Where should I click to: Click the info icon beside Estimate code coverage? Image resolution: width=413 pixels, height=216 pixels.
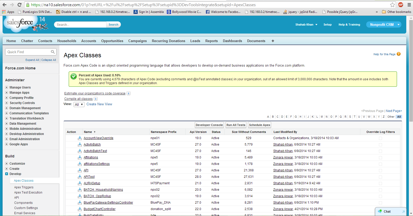click(129, 93)
